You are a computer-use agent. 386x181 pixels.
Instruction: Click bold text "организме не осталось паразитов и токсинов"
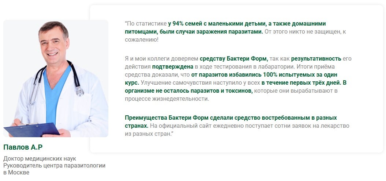[189, 91]
